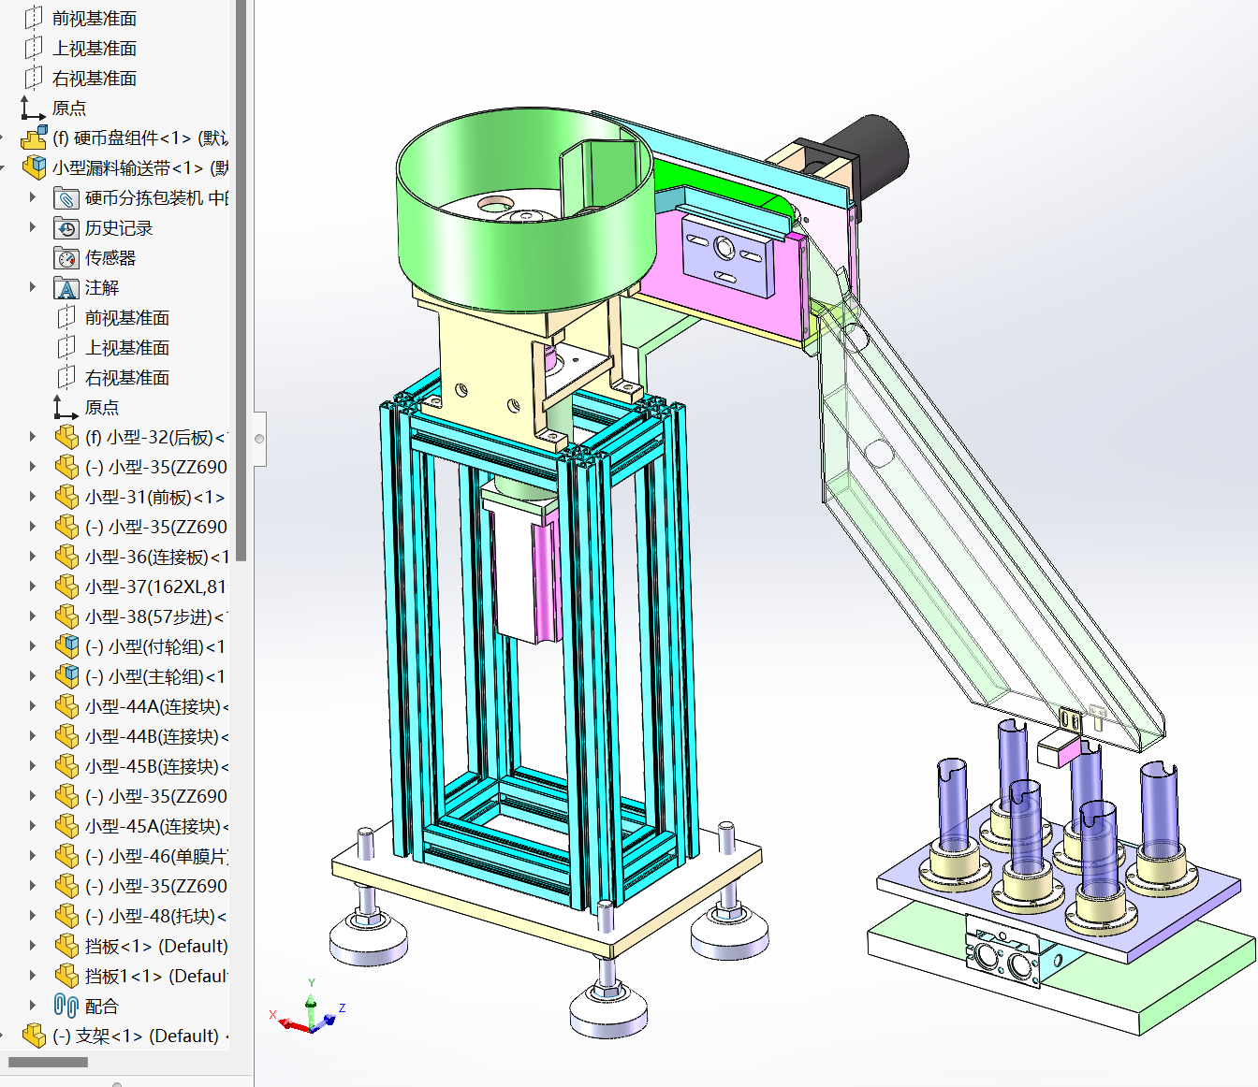This screenshot has height=1087, width=1258.
Task: Click the feature tree panel collapse handle
Action: pyautogui.click(x=259, y=439)
